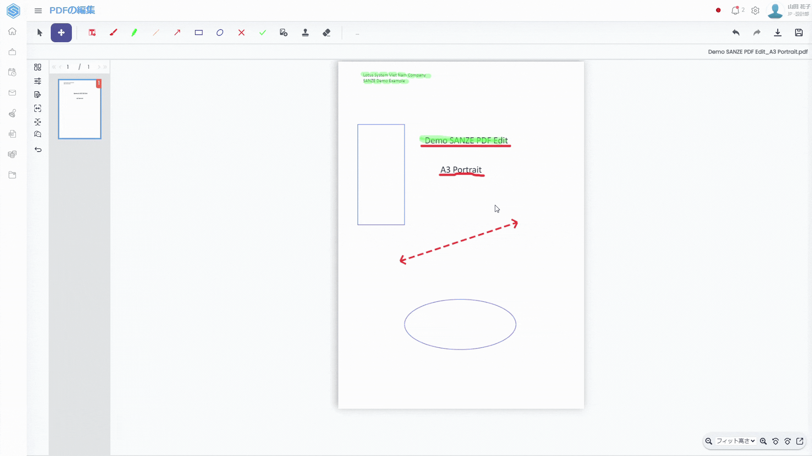812x456 pixels.
Task: Select the ellipse shape tool
Action: (x=220, y=33)
